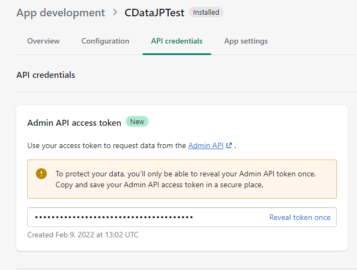Select the API credentials tab
357x270 pixels.
click(x=177, y=41)
